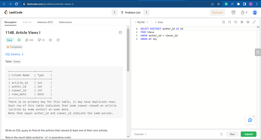Expand the Companies tag
Screen dimensions: 261x140
click(14, 47)
